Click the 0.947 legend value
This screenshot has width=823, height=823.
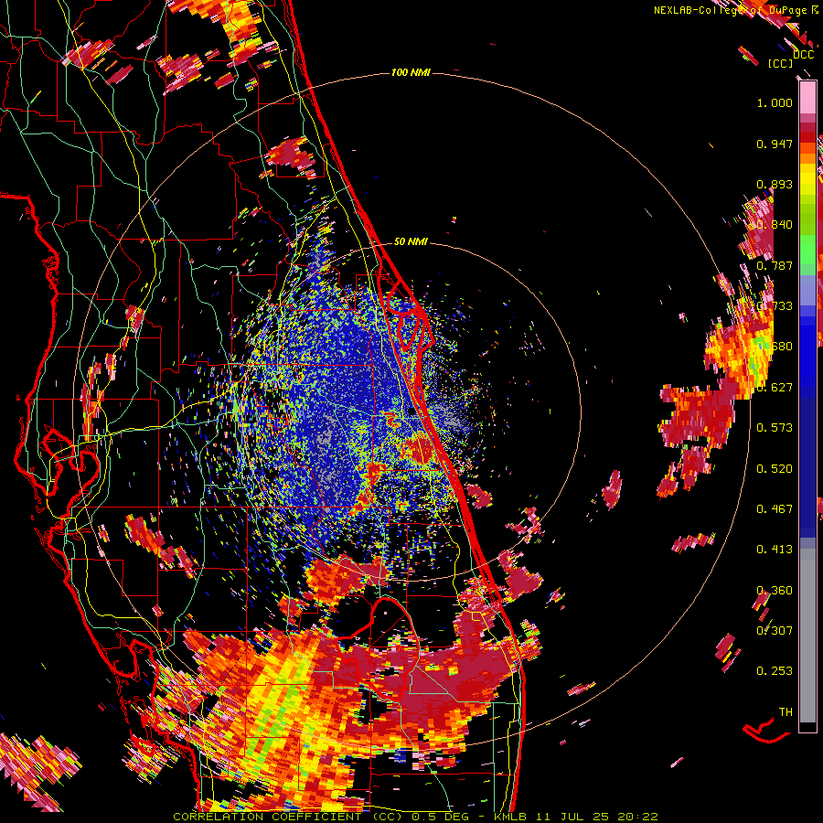(x=775, y=144)
